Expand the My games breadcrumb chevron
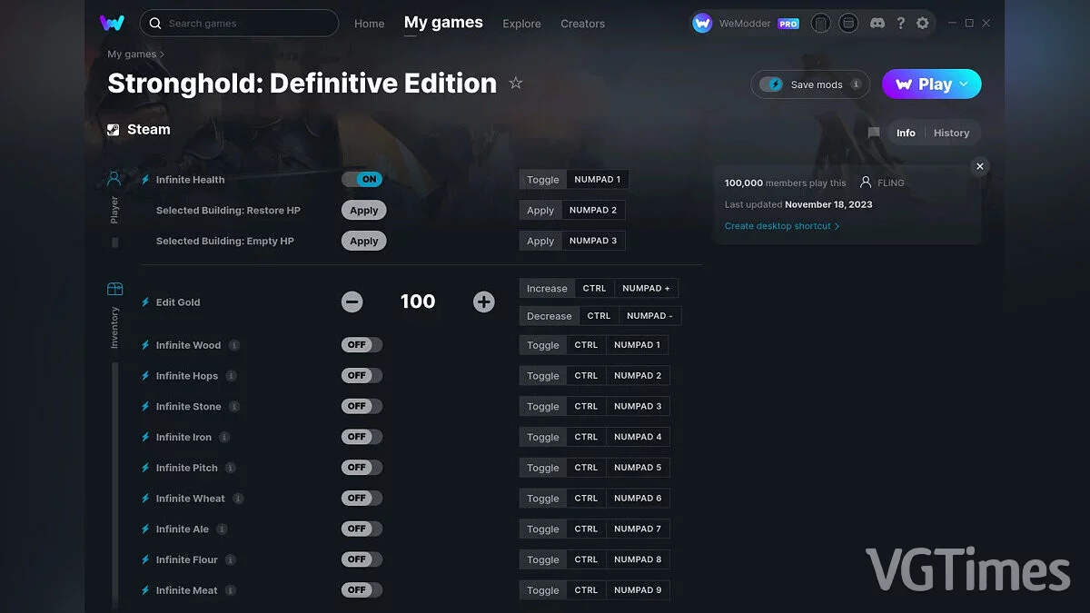Viewport: 1090px width, 613px height. 163,54
